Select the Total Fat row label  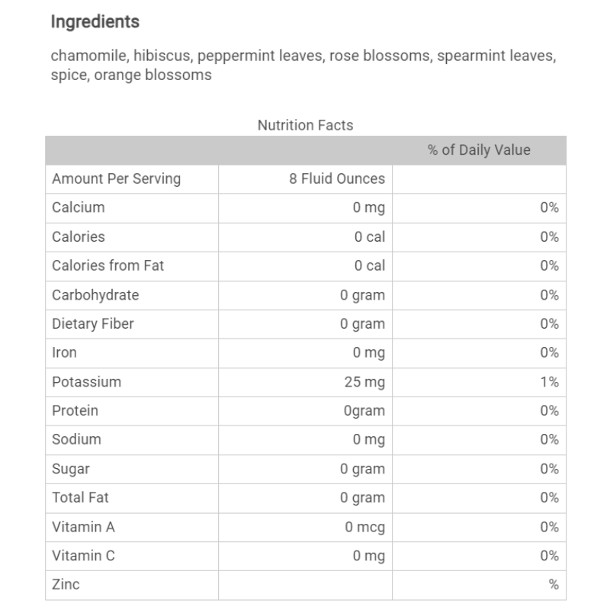(x=80, y=498)
